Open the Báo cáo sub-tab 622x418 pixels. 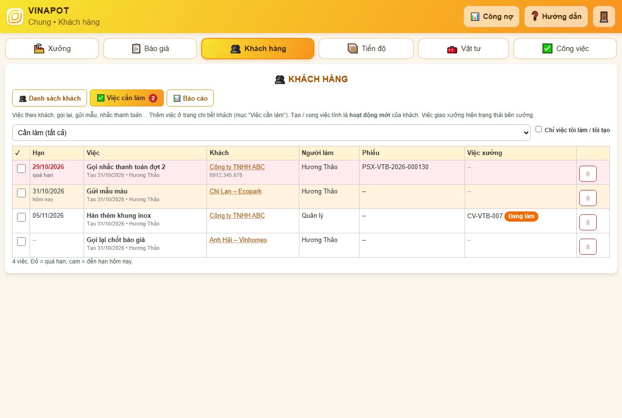[190, 98]
